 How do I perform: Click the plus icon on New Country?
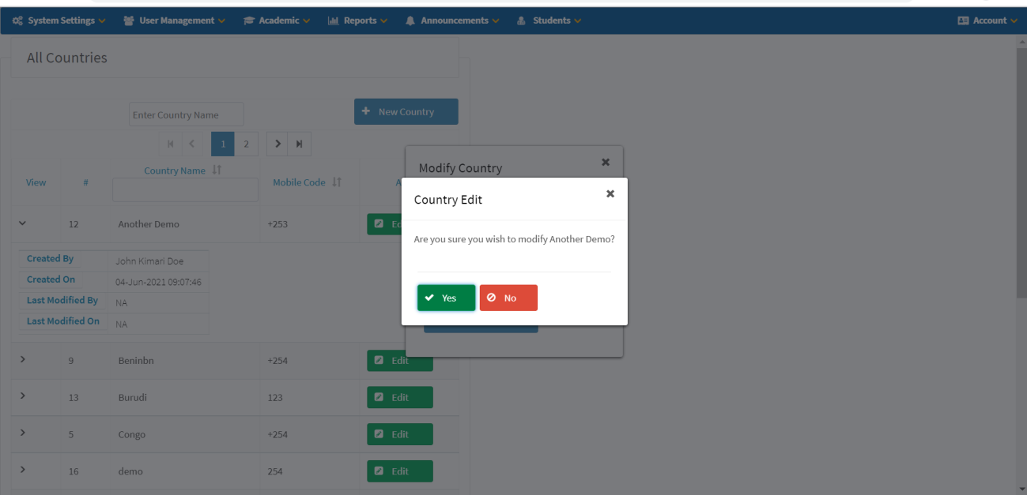pyautogui.click(x=366, y=111)
